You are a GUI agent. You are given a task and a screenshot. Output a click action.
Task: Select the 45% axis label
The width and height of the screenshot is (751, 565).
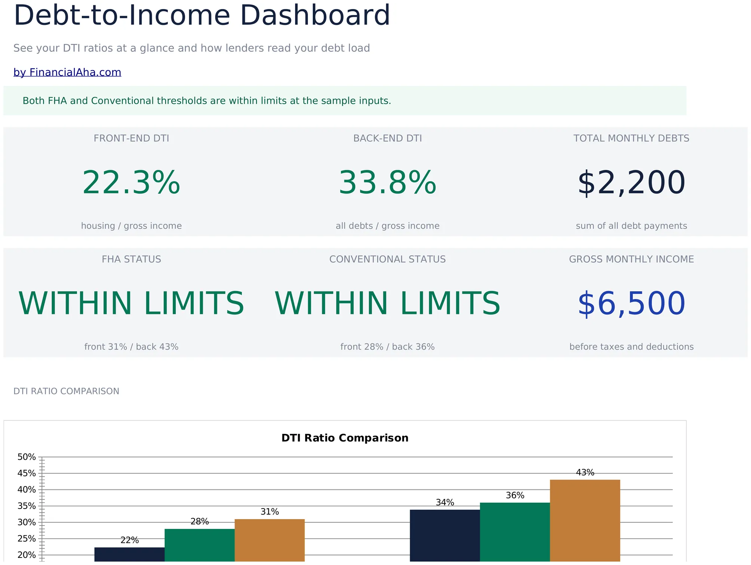click(x=27, y=473)
